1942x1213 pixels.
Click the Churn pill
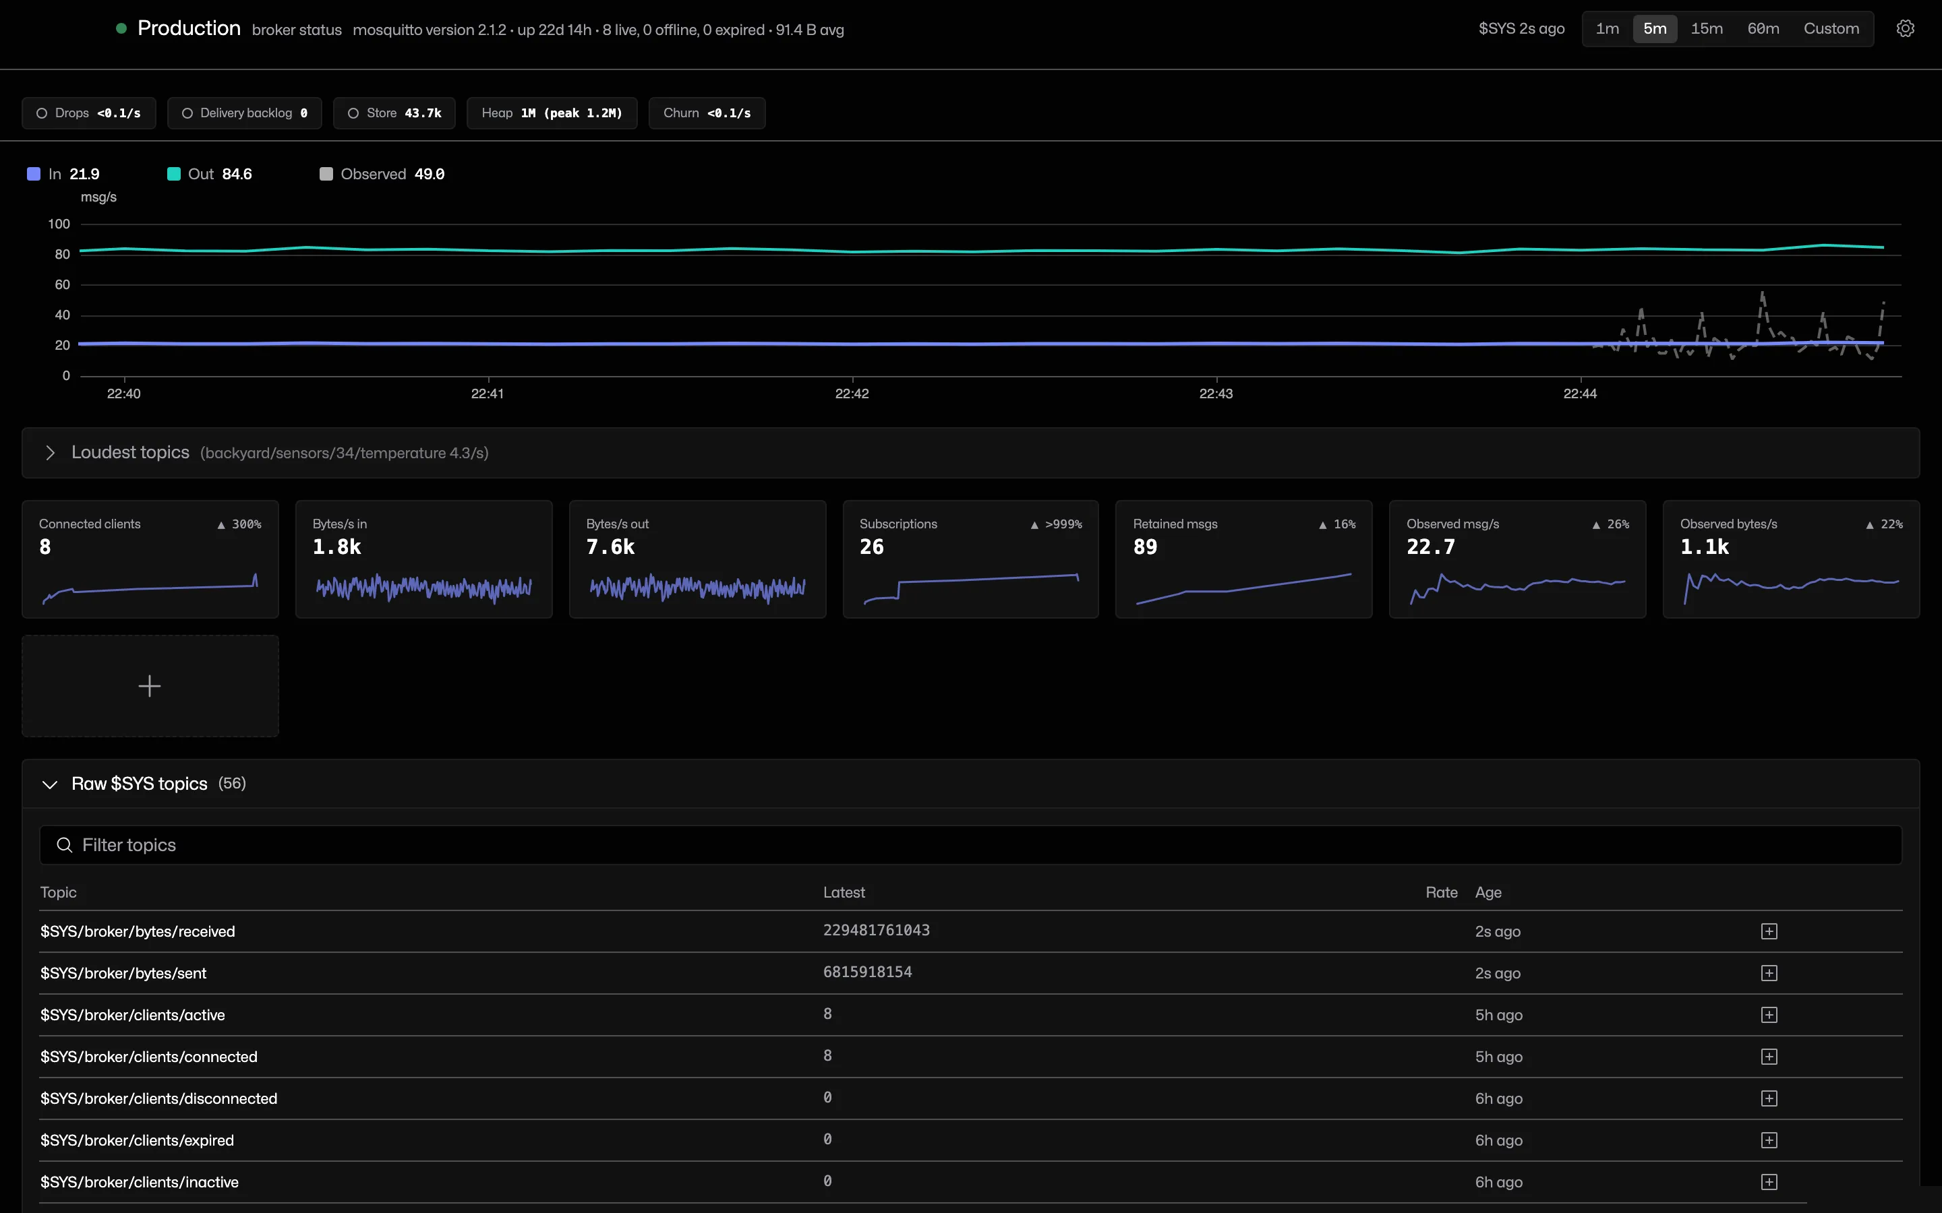click(x=707, y=113)
